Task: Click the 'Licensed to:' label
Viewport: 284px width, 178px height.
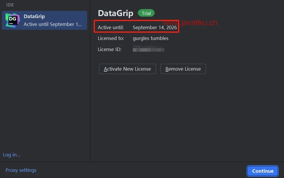Action: coord(111,38)
